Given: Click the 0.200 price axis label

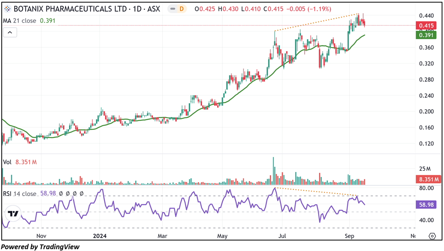Looking at the screenshot, I should tap(426, 112).
